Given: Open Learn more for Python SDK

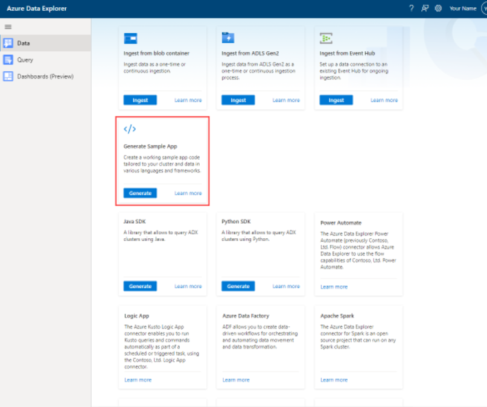Looking at the screenshot, I should click(x=286, y=286).
